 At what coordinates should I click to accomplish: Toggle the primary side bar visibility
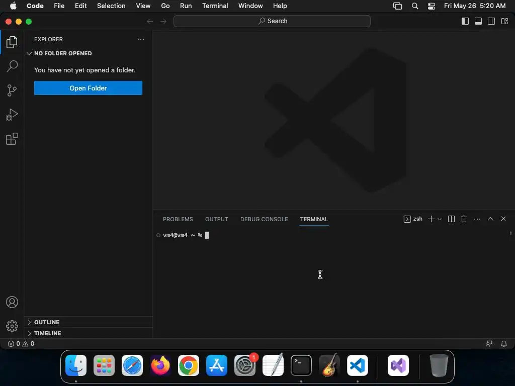tap(465, 21)
